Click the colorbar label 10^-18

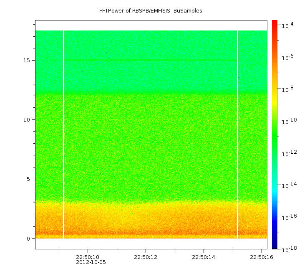tap(289, 249)
